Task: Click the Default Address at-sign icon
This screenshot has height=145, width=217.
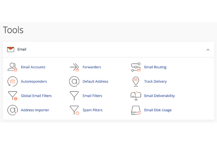Action: pyautogui.click(x=74, y=81)
